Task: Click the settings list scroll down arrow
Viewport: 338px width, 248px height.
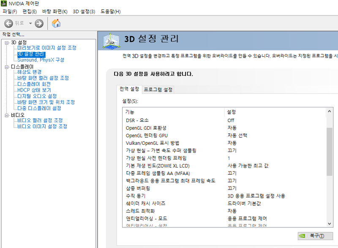Action: coord(329,224)
